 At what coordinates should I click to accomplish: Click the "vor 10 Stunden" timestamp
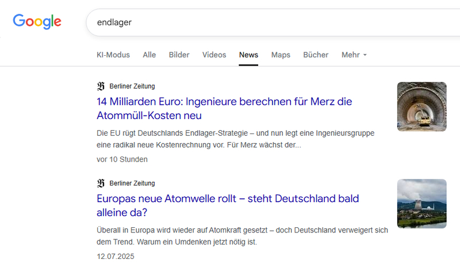point(122,159)
